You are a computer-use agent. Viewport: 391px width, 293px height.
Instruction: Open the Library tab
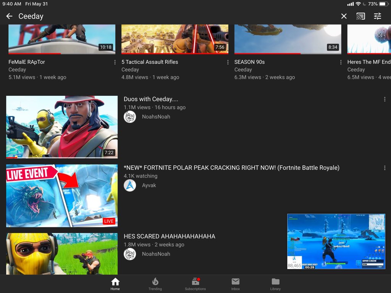click(275, 284)
